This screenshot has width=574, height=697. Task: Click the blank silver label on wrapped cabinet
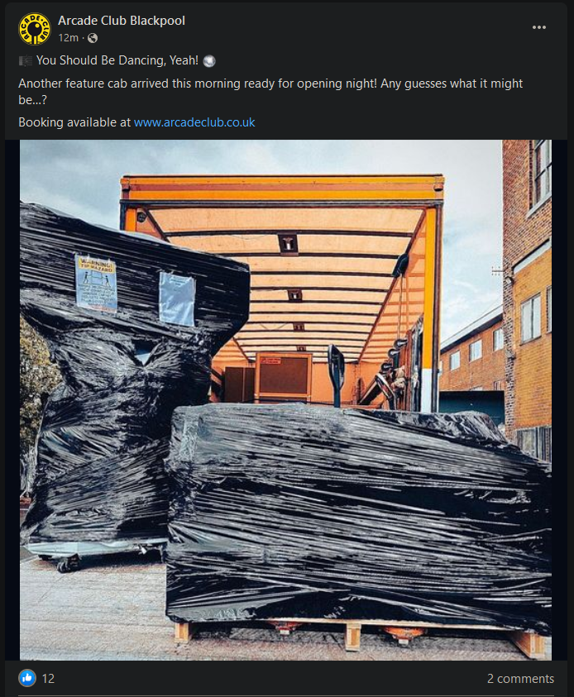tap(177, 298)
